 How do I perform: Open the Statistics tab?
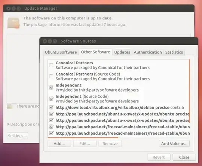174,52
